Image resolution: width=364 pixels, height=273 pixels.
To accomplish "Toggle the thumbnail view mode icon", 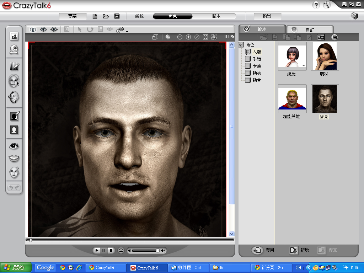I will (321, 37).
